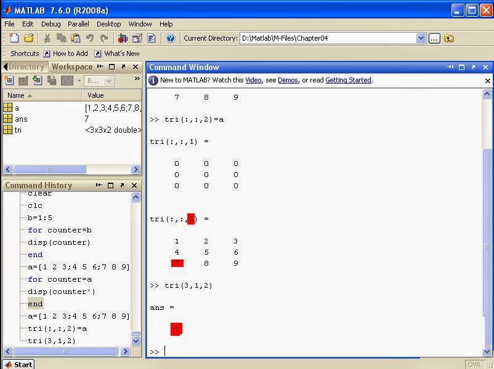The width and height of the screenshot is (494, 369).
Task: Click the Undo arrow icon
Action: pos(90,38)
